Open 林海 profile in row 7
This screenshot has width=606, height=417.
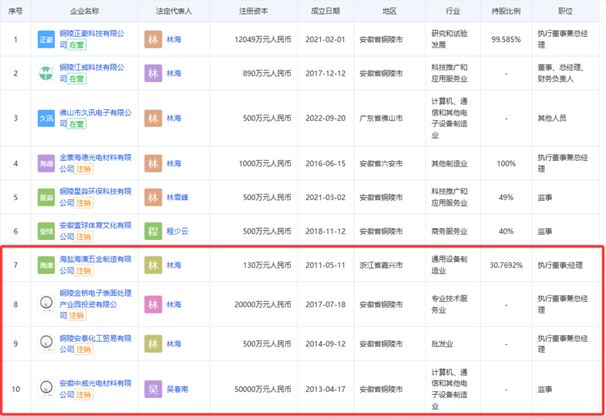click(174, 265)
